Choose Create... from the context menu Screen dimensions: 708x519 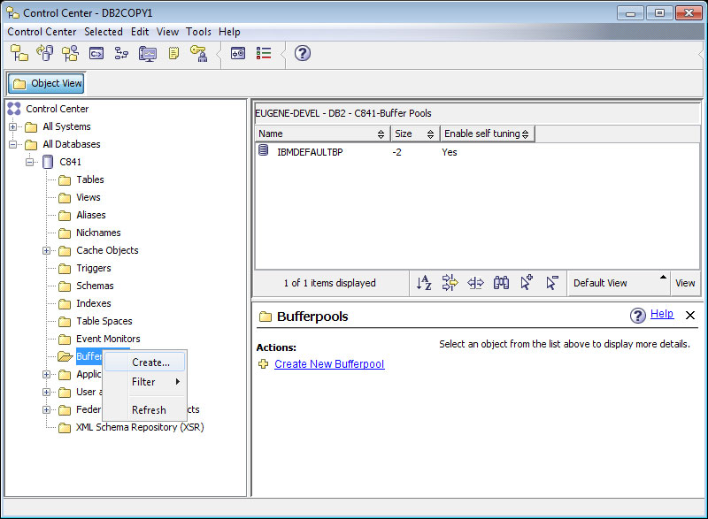[150, 363]
